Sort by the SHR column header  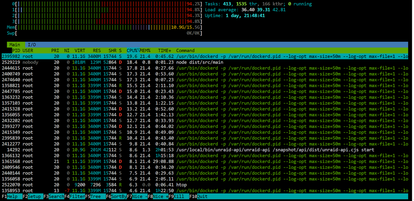[x=113, y=50]
